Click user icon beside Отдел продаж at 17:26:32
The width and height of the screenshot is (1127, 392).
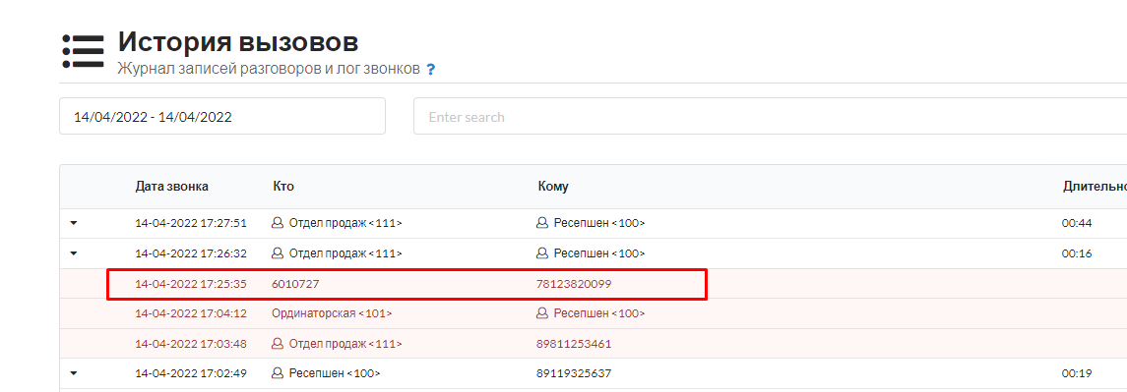(x=278, y=253)
